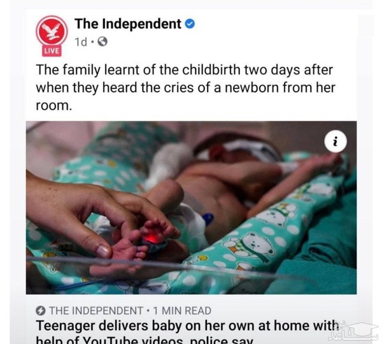The width and height of the screenshot is (382, 344).
Task: Click the caption's last word "room."
Action: (54, 106)
